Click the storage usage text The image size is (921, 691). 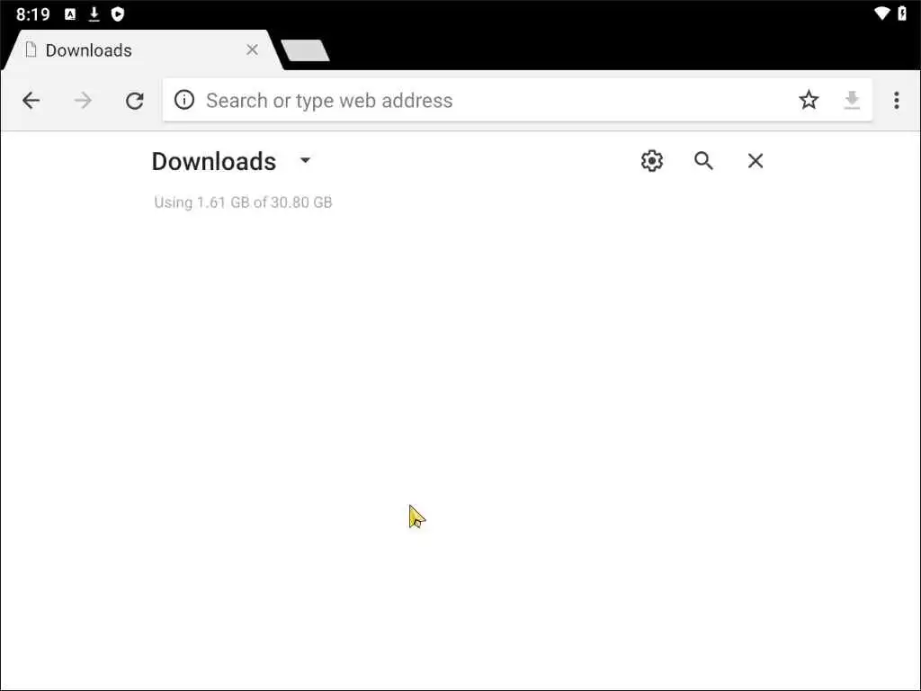243,202
